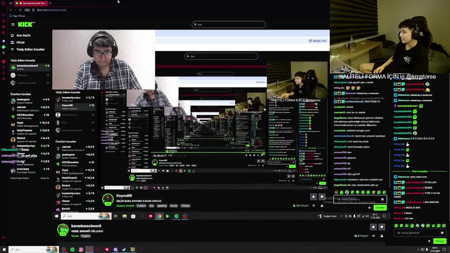Screen dimensions: 450x253
Task: Reload the kick.com page
Action: (20, 10)
